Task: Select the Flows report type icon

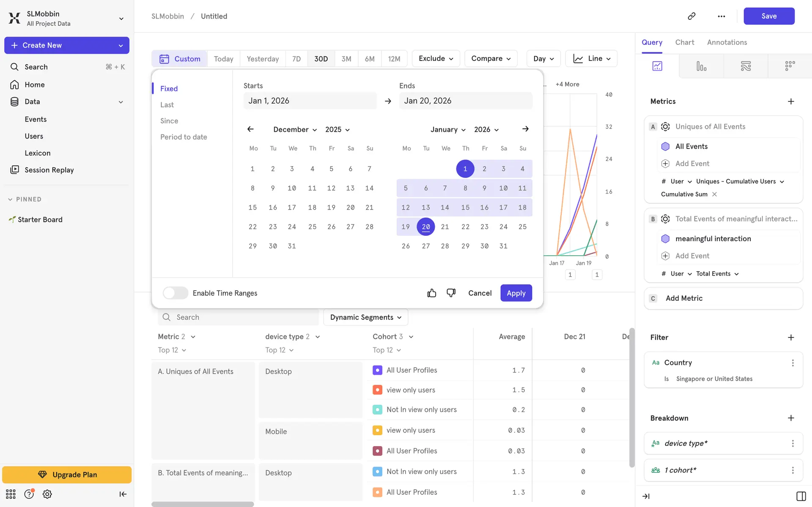Action: pos(746,66)
